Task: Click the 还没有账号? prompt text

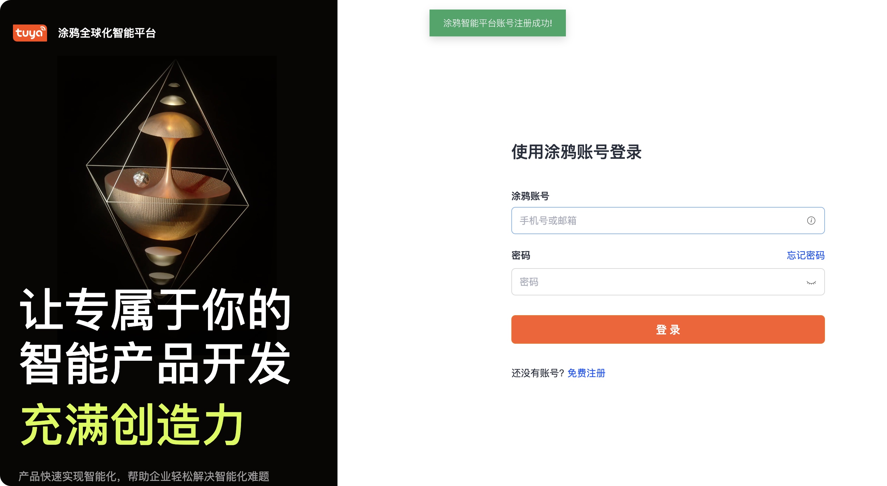Action: pyautogui.click(x=538, y=373)
